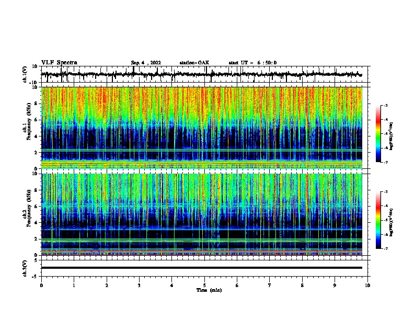The height and width of the screenshot is (320, 414).
Task: Click the time axis tick label "8"
Action: (302, 285)
